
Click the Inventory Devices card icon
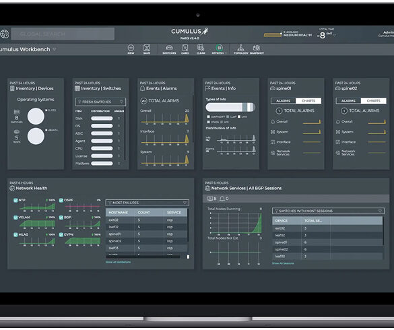tap(12, 88)
